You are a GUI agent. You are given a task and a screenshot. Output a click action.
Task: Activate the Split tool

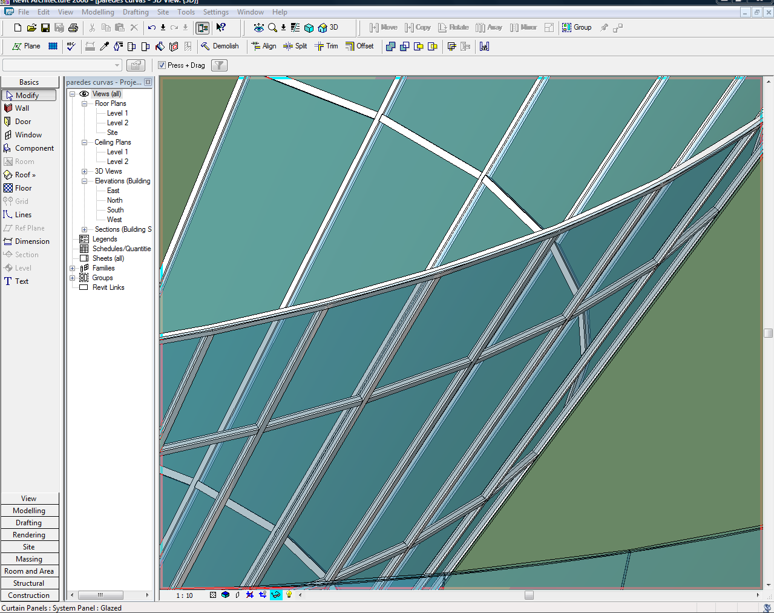pyautogui.click(x=295, y=46)
